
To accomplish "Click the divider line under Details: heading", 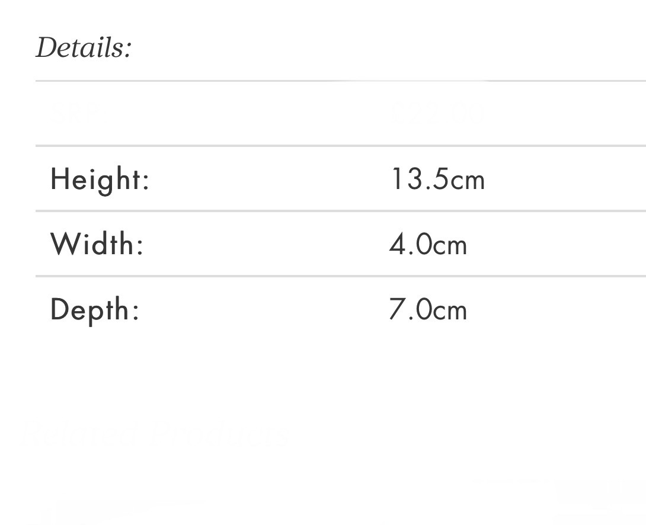I will point(237,81).
